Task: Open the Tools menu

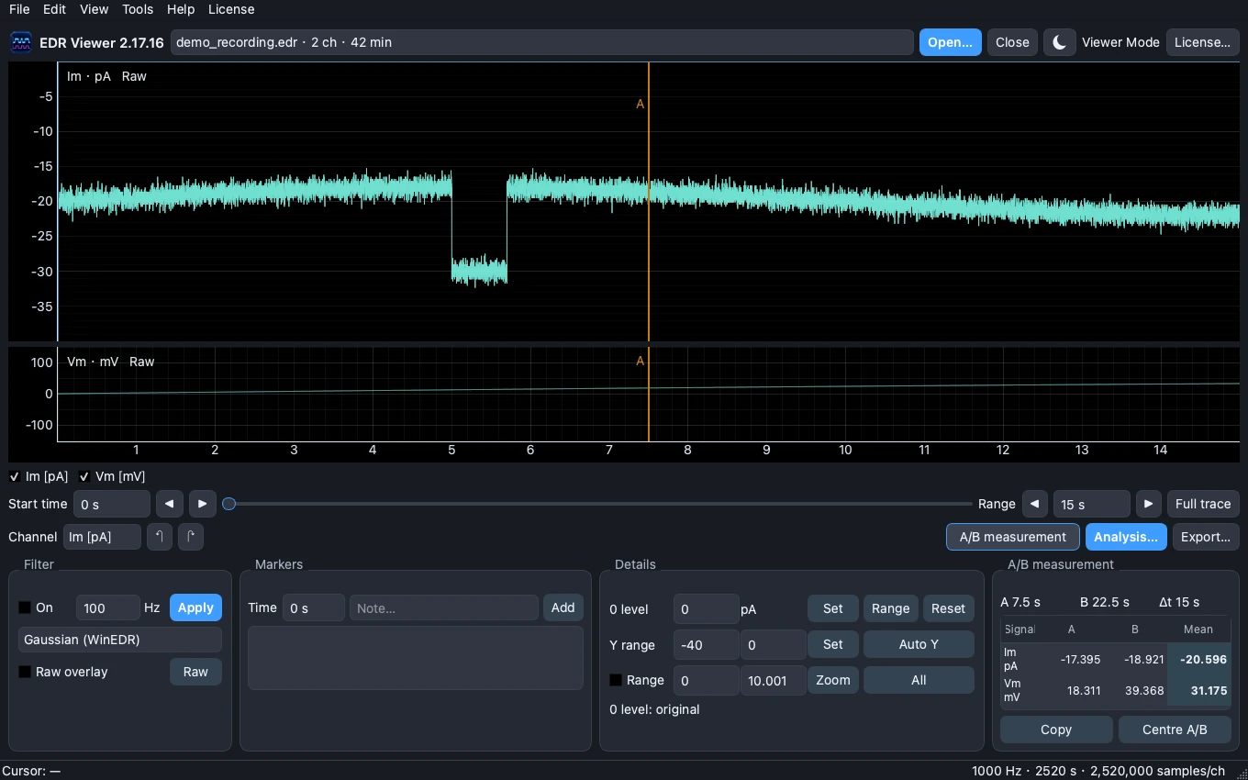Action: [138, 9]
